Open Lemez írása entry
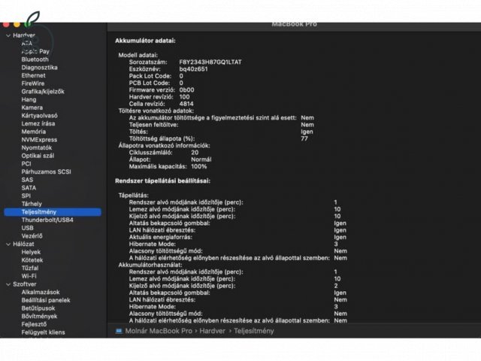 coord(38,123)
